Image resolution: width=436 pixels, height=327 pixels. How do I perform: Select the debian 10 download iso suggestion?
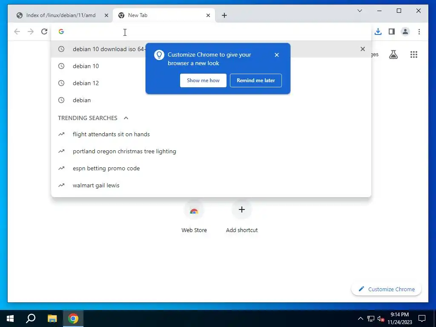coord(211,49)
